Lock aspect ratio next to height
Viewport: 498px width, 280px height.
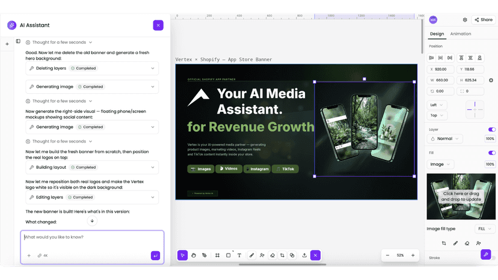[x=491, y=81]
